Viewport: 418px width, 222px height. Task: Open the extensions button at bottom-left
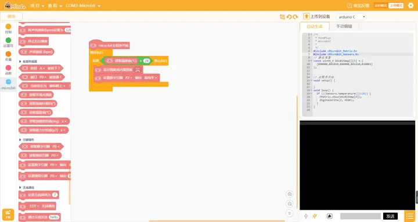click(8, 214)
